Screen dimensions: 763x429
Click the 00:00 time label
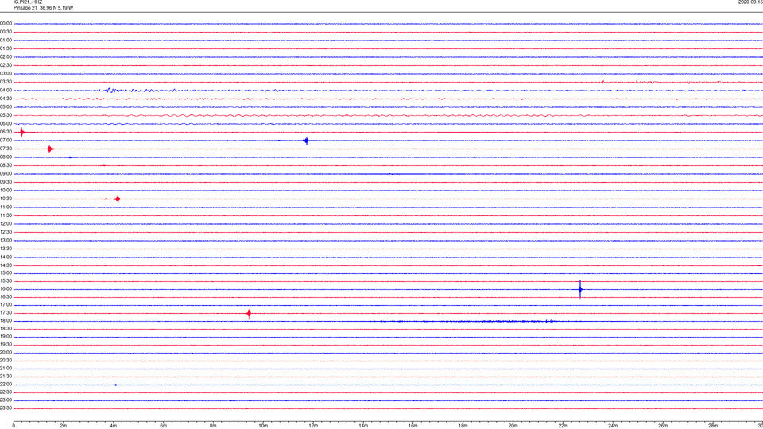6,23
